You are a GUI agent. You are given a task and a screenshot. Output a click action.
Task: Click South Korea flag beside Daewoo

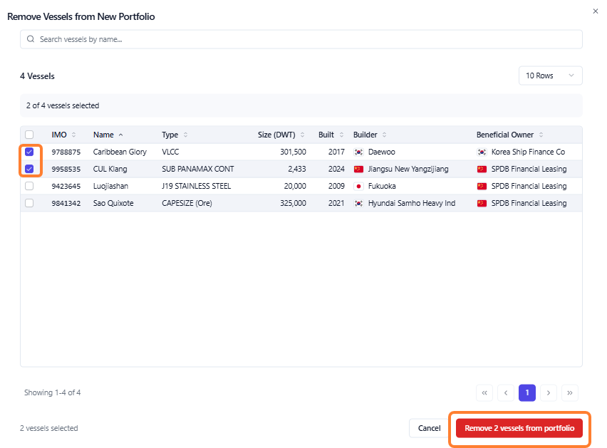tap(359, 152)
